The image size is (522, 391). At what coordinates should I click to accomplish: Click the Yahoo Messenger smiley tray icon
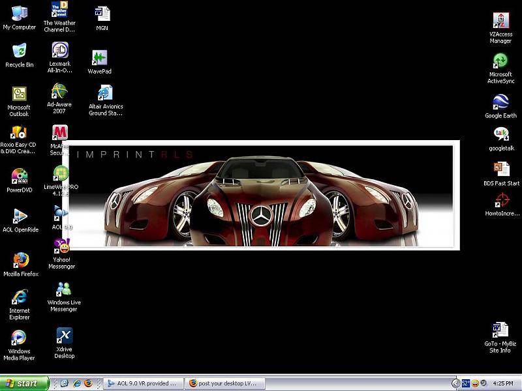475,383
